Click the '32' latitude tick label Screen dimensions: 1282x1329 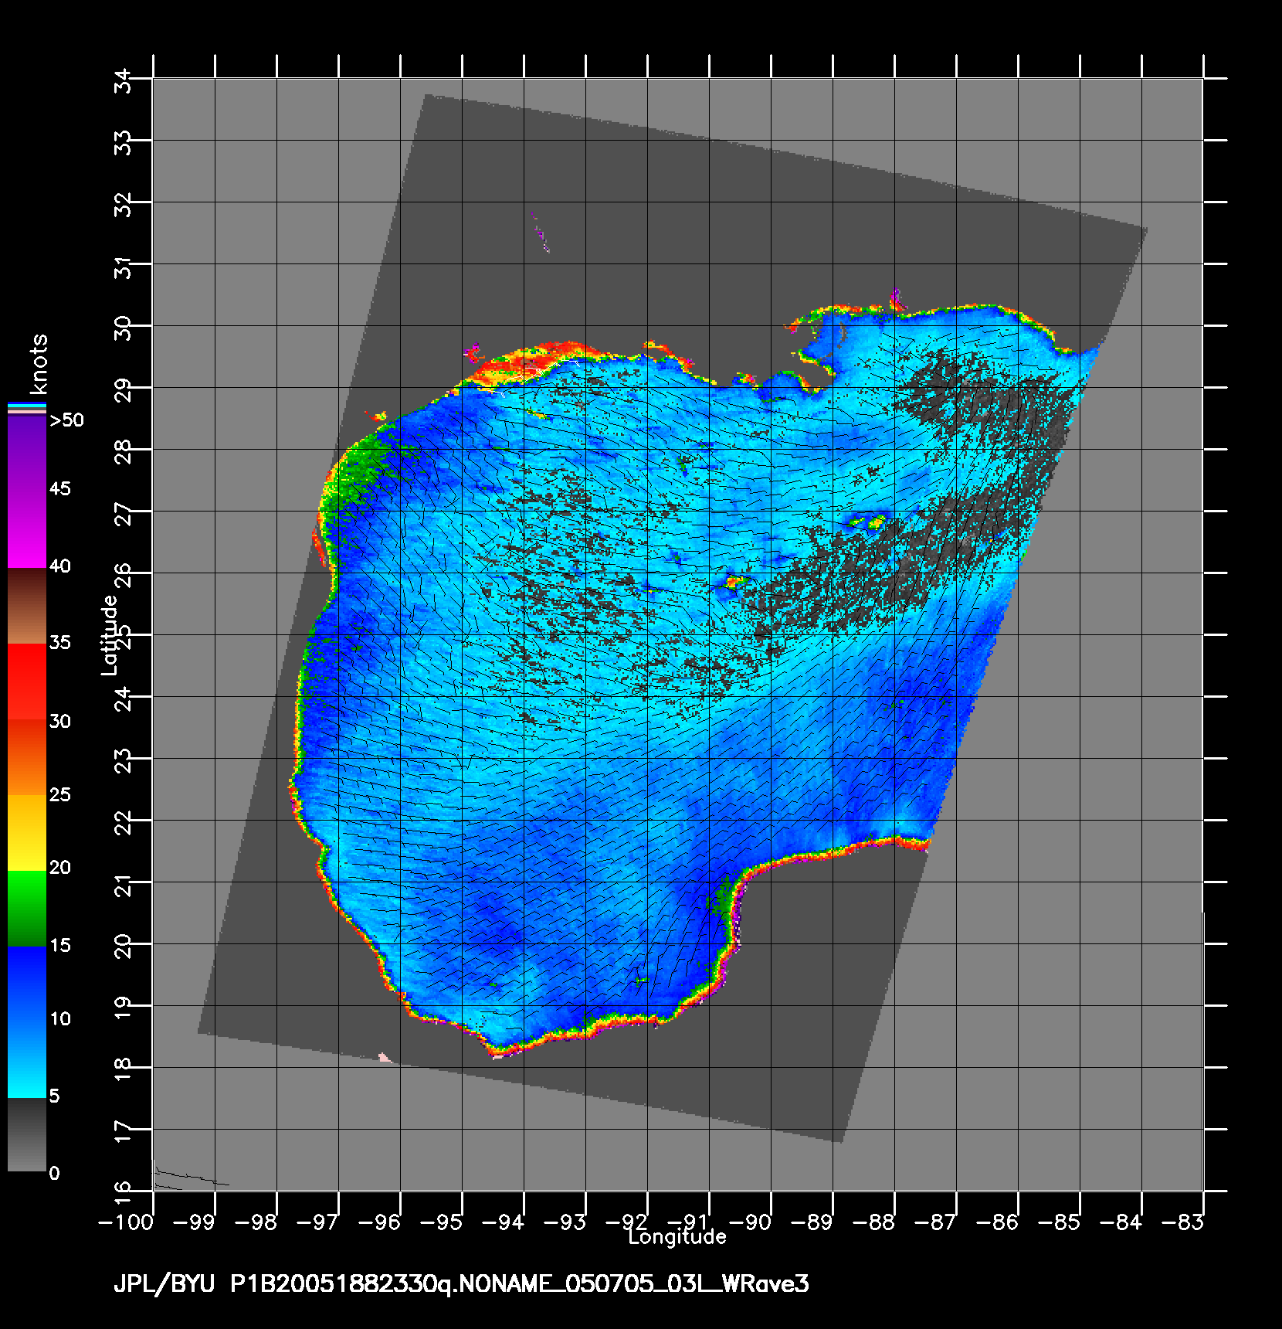123,203
